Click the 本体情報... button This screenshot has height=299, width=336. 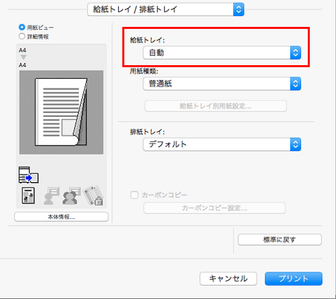tap(61, 217)
